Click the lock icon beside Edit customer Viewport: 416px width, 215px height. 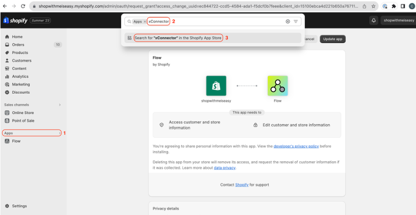[x=255, y=125]
